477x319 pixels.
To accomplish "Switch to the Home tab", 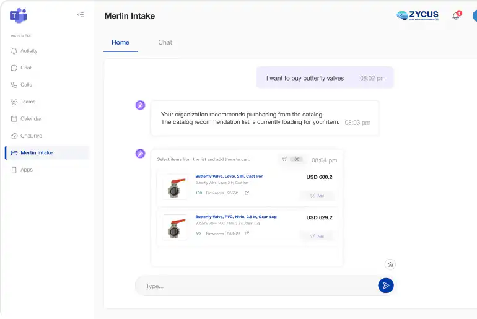I will (x=120, y=43).
